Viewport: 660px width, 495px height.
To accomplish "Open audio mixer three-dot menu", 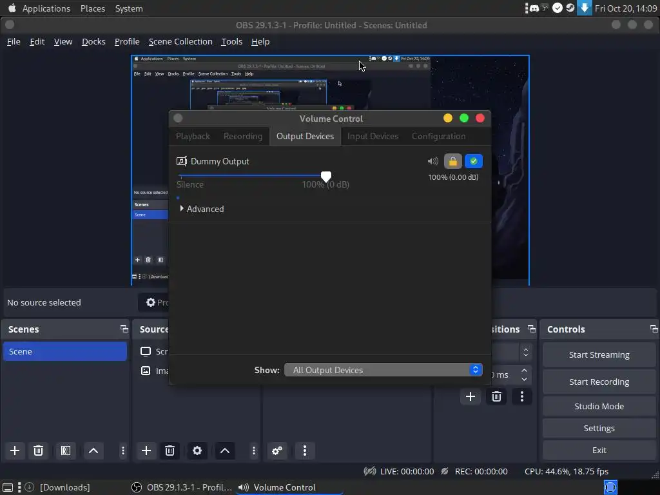I will (305, 451).
